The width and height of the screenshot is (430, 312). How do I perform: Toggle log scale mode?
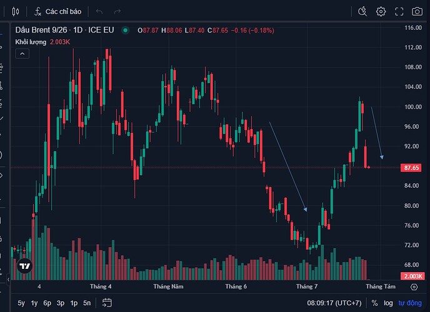(388, 303)
